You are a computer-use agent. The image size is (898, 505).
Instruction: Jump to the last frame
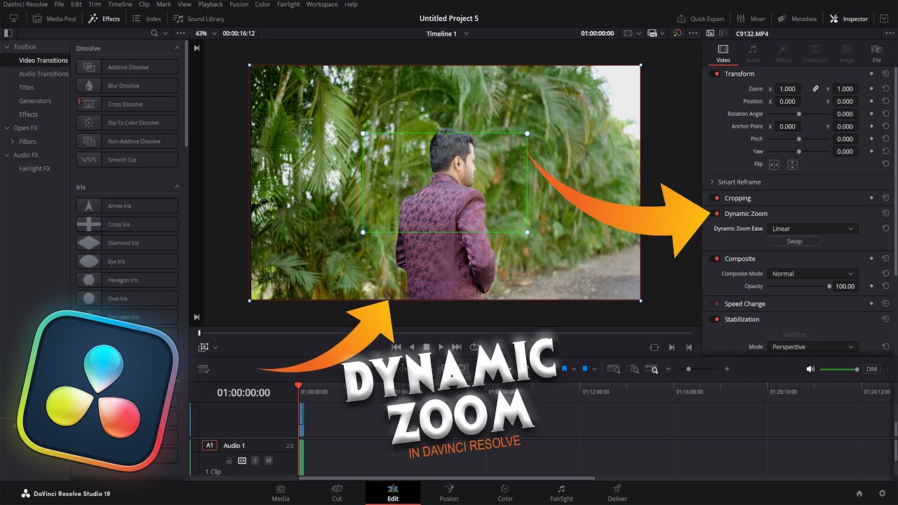pyautogui.click(x=457, y=347)
